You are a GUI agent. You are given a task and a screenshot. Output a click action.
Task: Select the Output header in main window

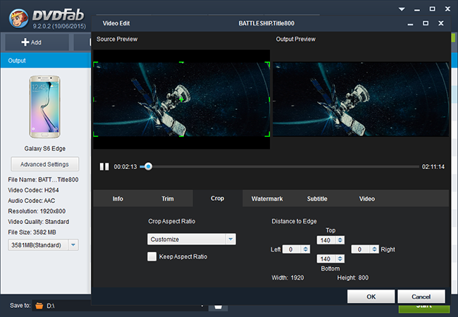click(46, 61)
